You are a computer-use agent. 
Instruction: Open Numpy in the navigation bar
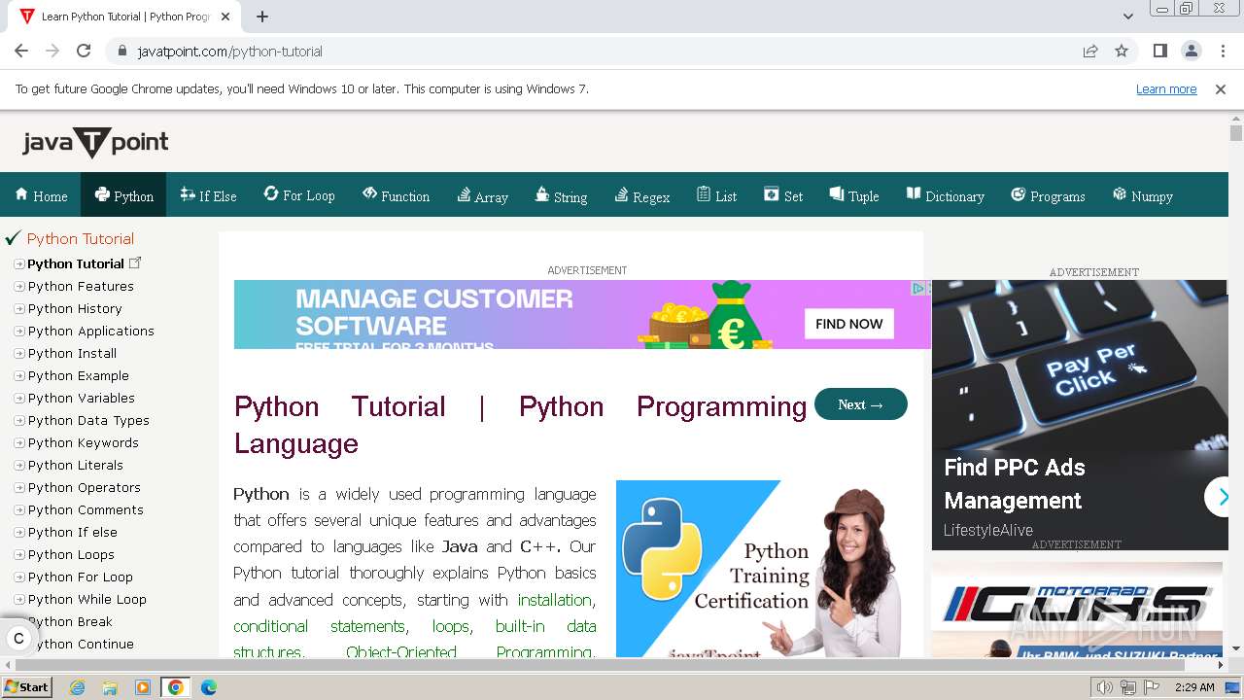click(1143, 195)
